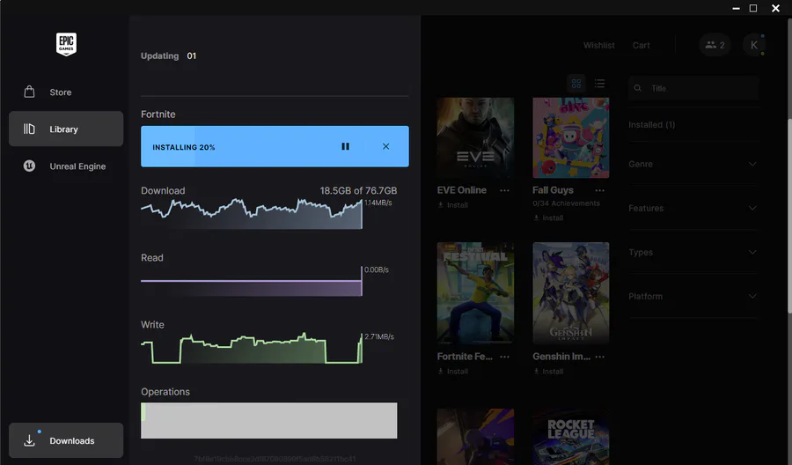The height and width of the screenshot is (465, 792).
Task: Click the Downloads arrow icon
Action: (x=29, y=440)
